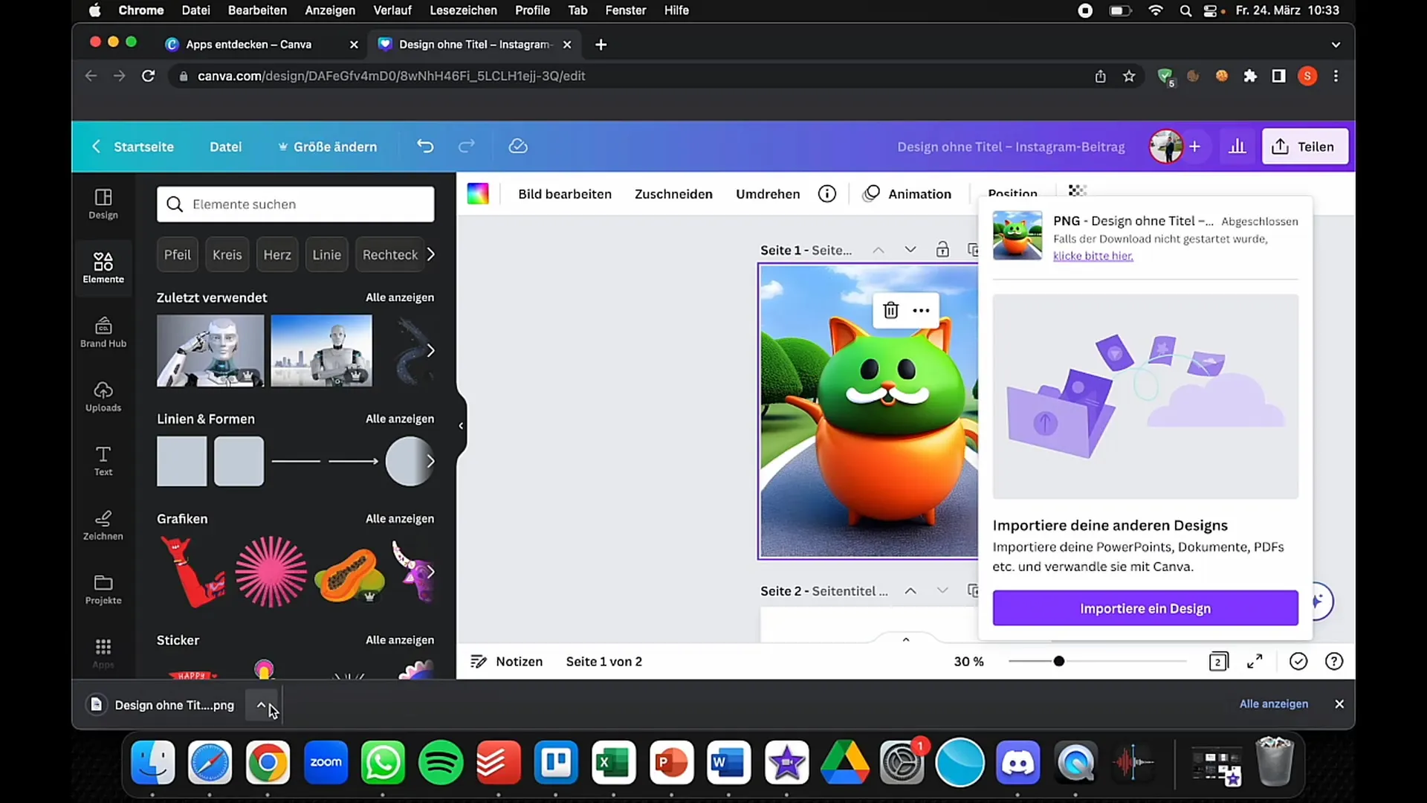Open grid view of pages
The width and height of the screenshot is (1427, 803).
coord(1219,662)
